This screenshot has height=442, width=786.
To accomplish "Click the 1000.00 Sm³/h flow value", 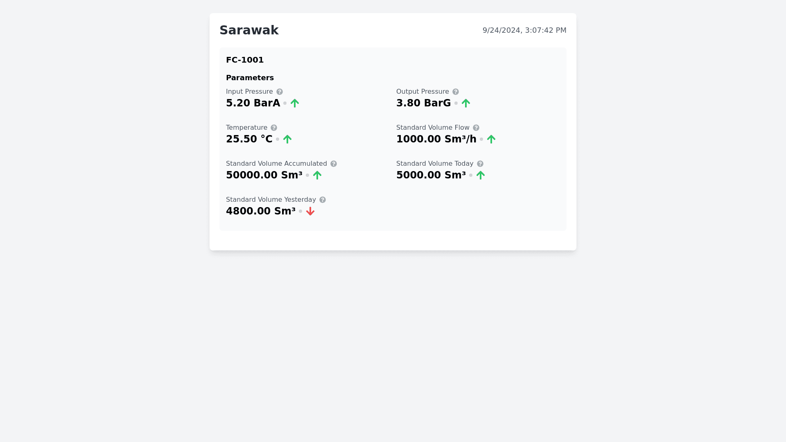I will [x=436, y=139].
